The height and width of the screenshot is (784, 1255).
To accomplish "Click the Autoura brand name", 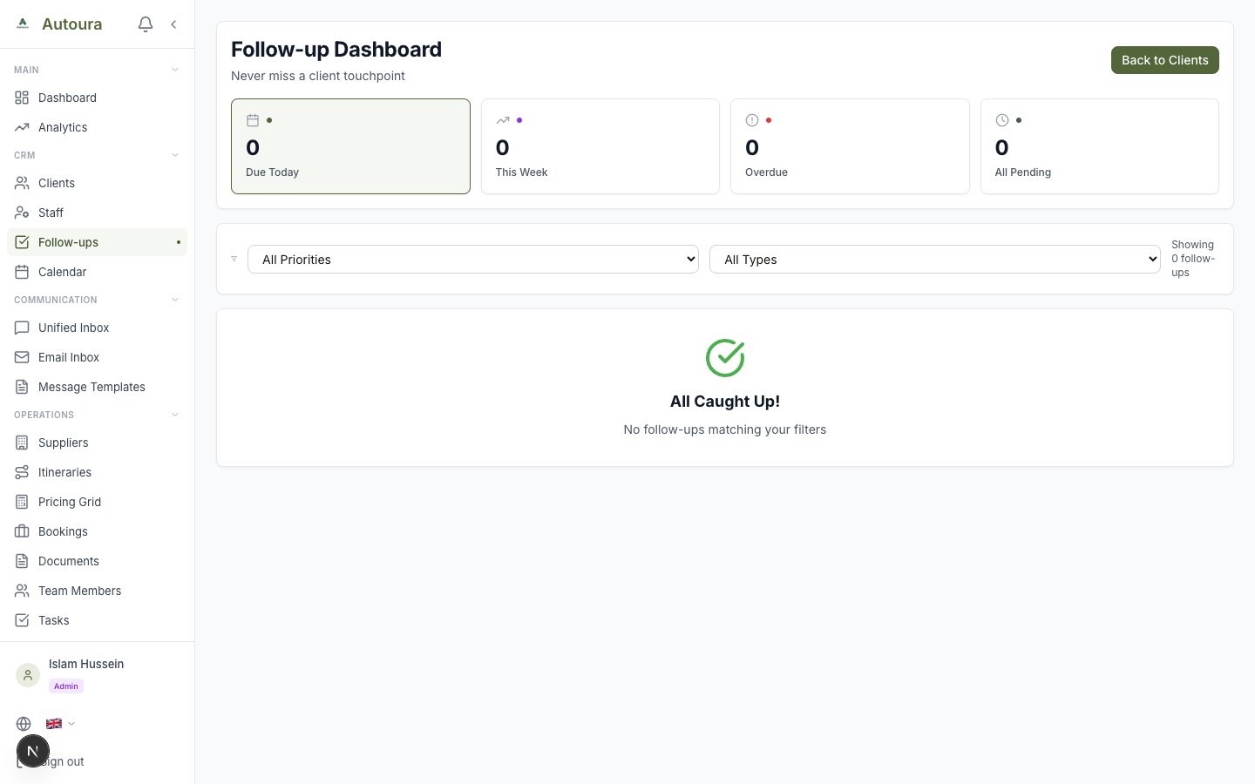I will (72, 24).
